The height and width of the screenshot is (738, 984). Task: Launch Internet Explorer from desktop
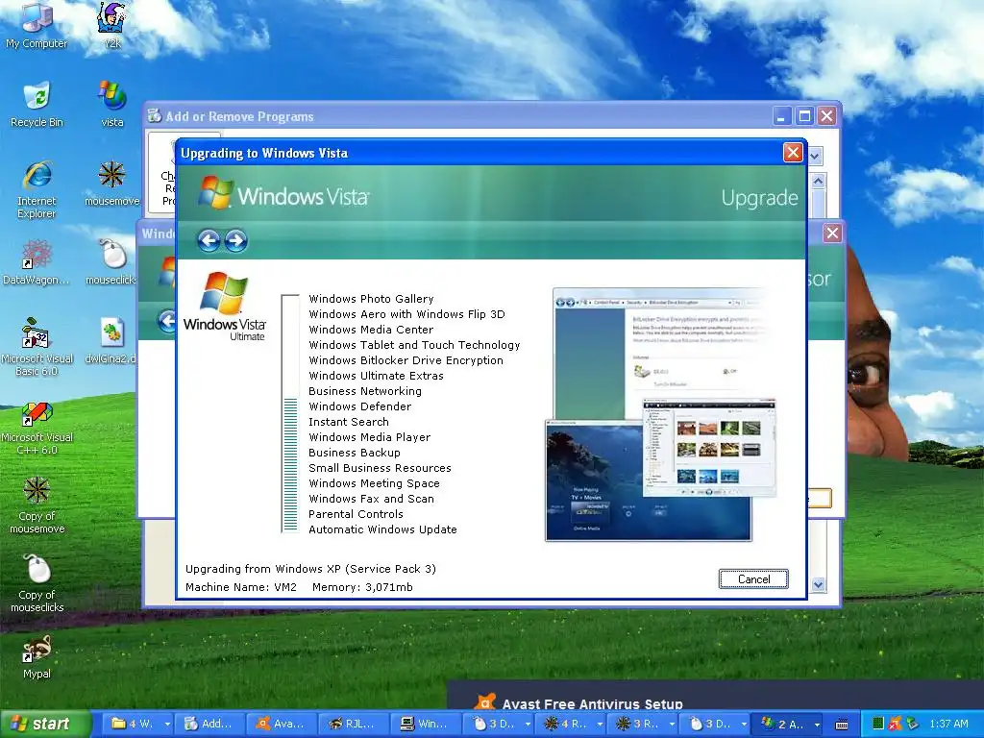pyautogui.click(x=37, y=189)
